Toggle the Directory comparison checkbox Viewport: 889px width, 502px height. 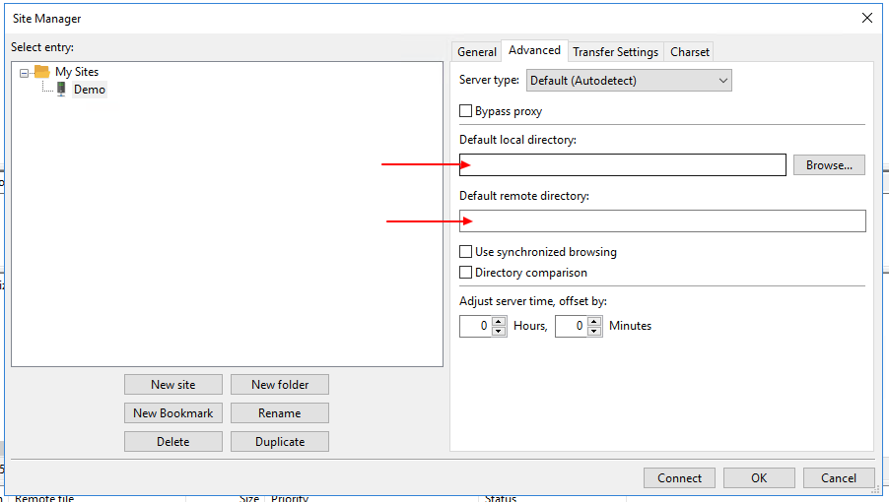tap(466, 273)
